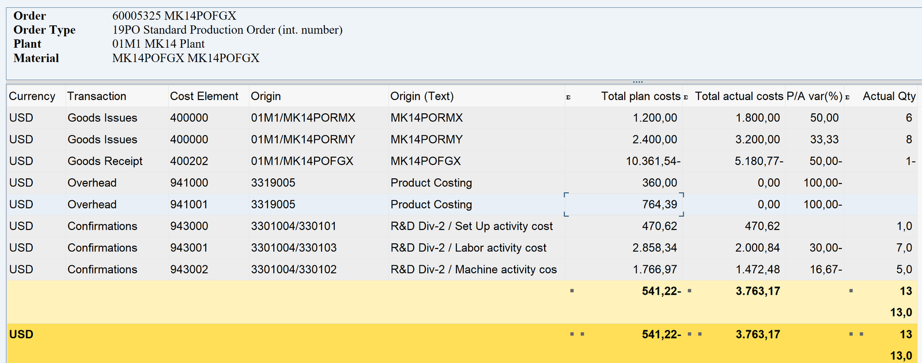922x363 pixels.
Task: Click the splitter handle above the cost table
Action: tap(637, 82)
